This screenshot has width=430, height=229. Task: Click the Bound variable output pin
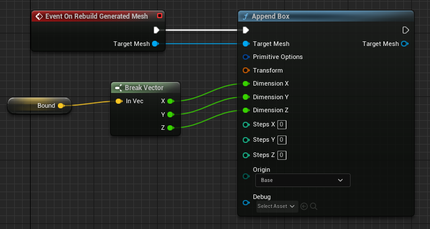61,106
